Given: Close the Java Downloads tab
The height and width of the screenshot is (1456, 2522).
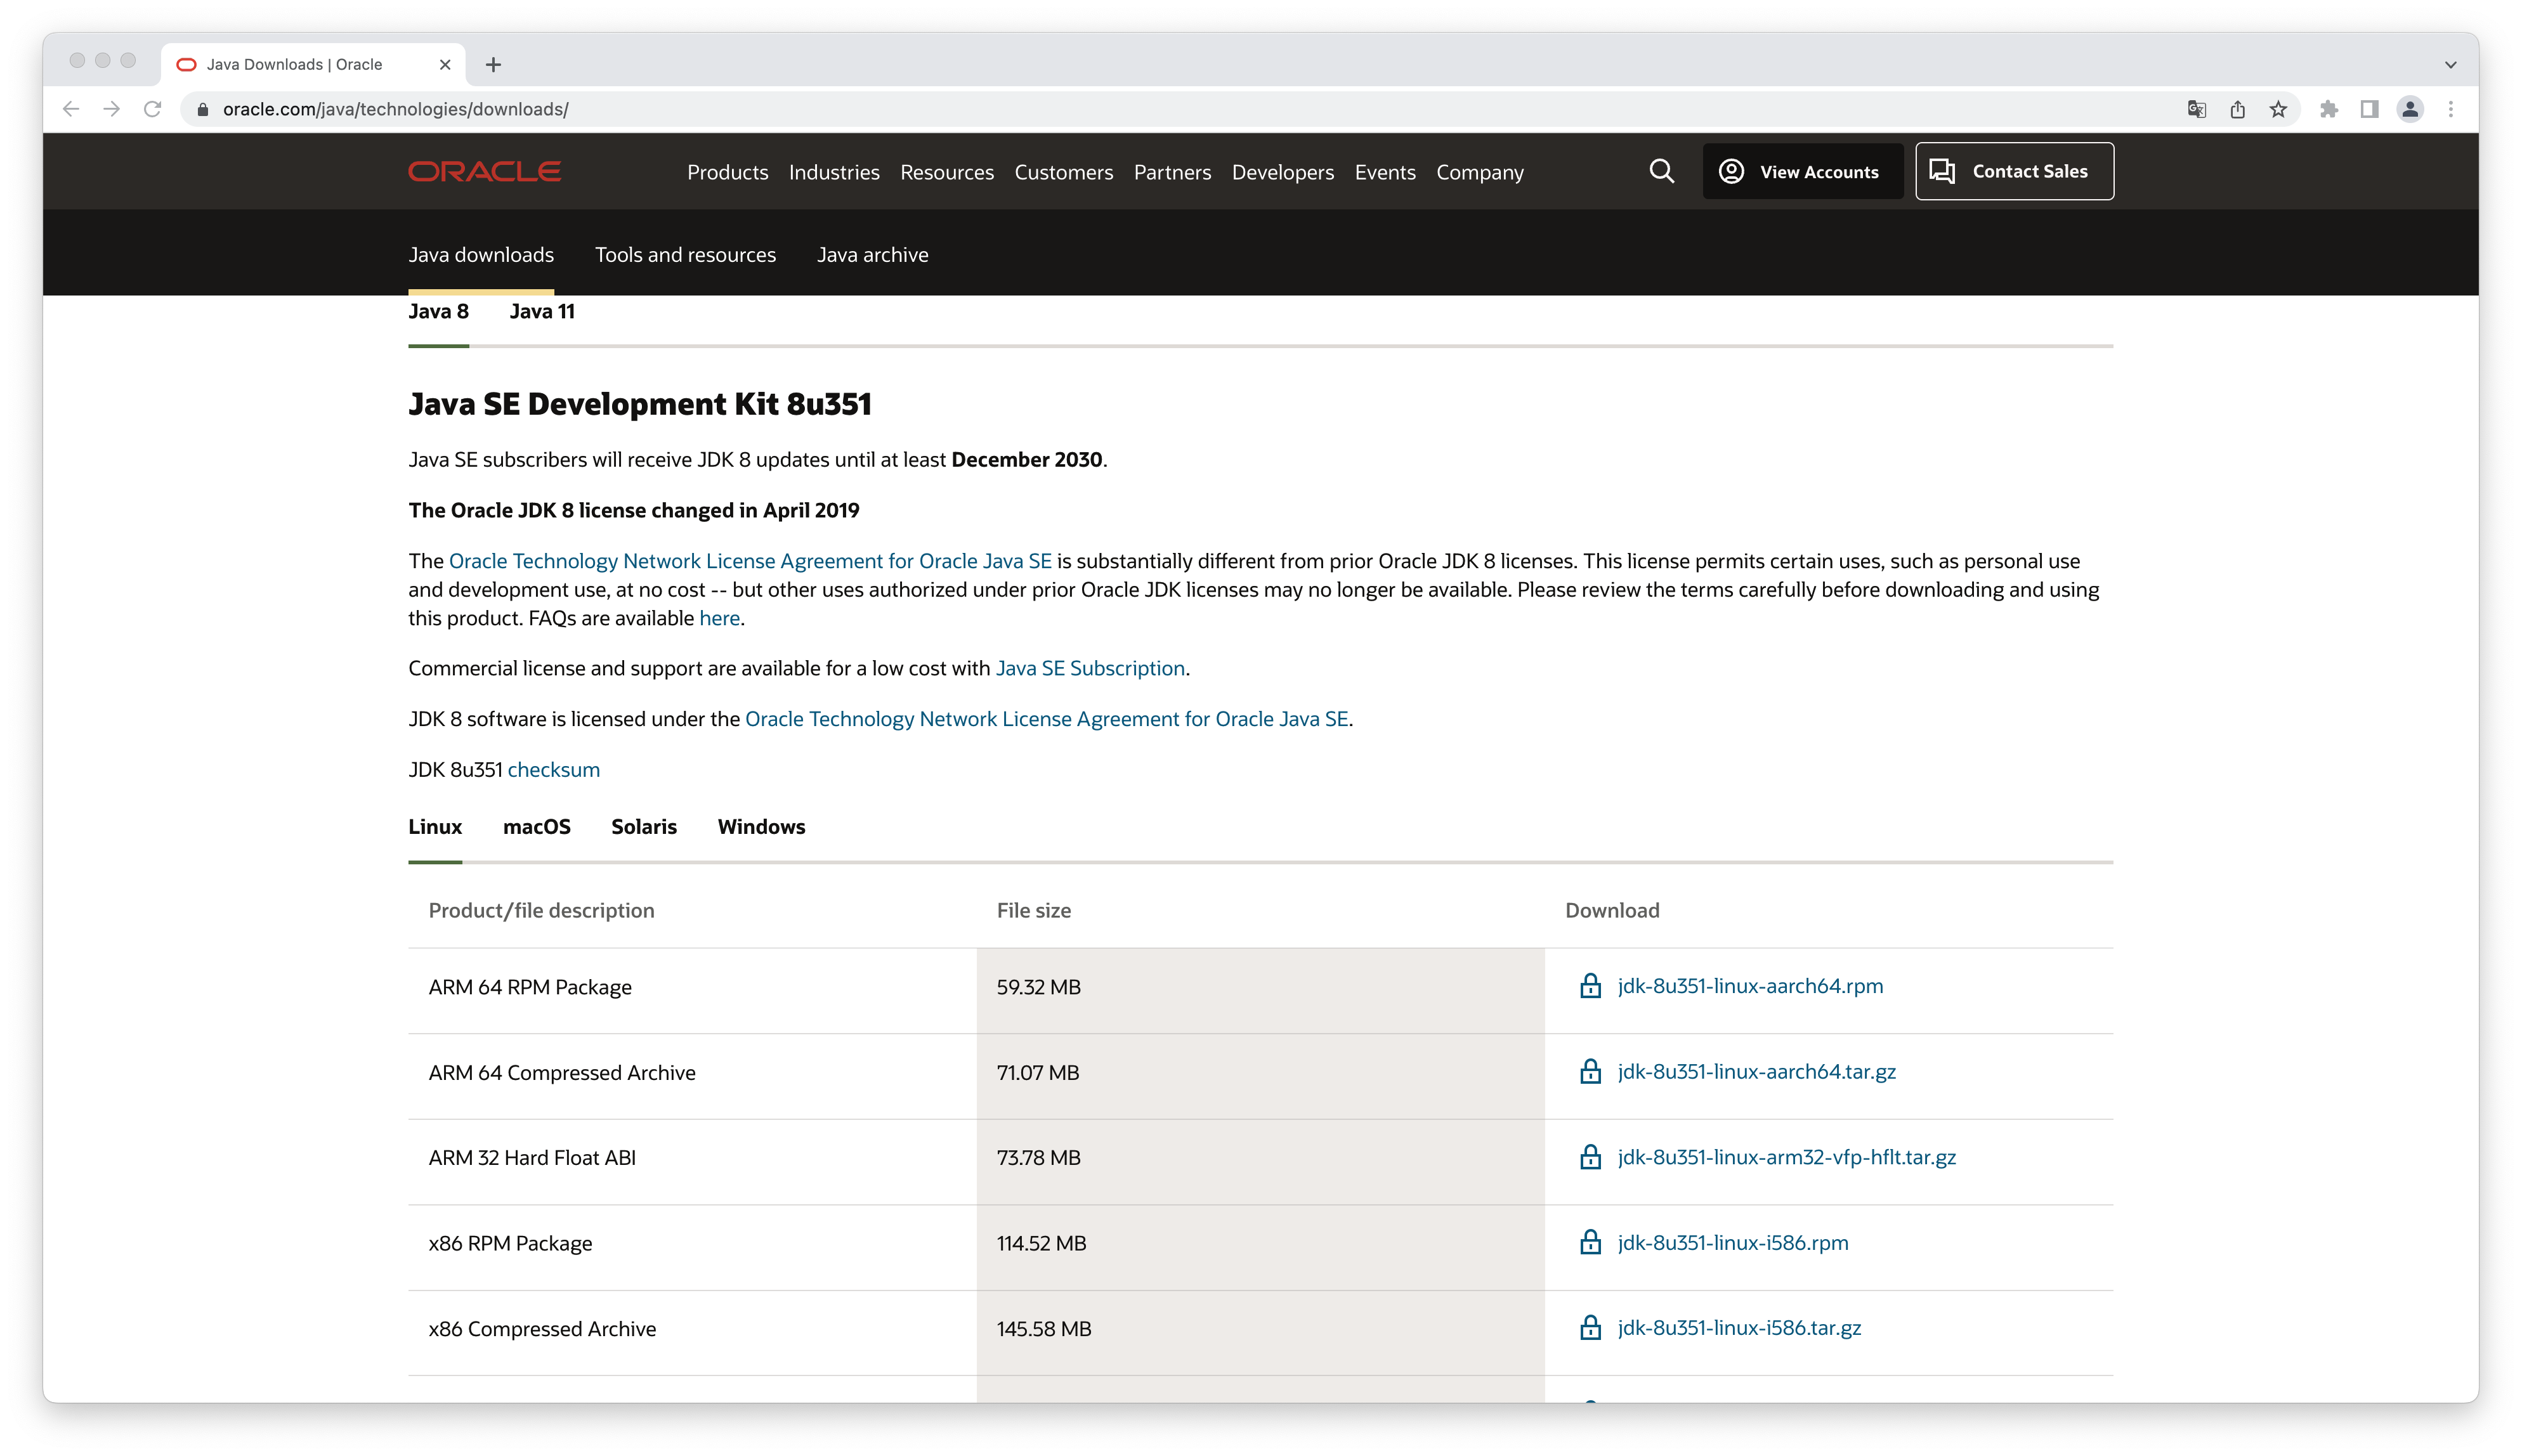Looking at the screenshot, I should pos(445,65).
